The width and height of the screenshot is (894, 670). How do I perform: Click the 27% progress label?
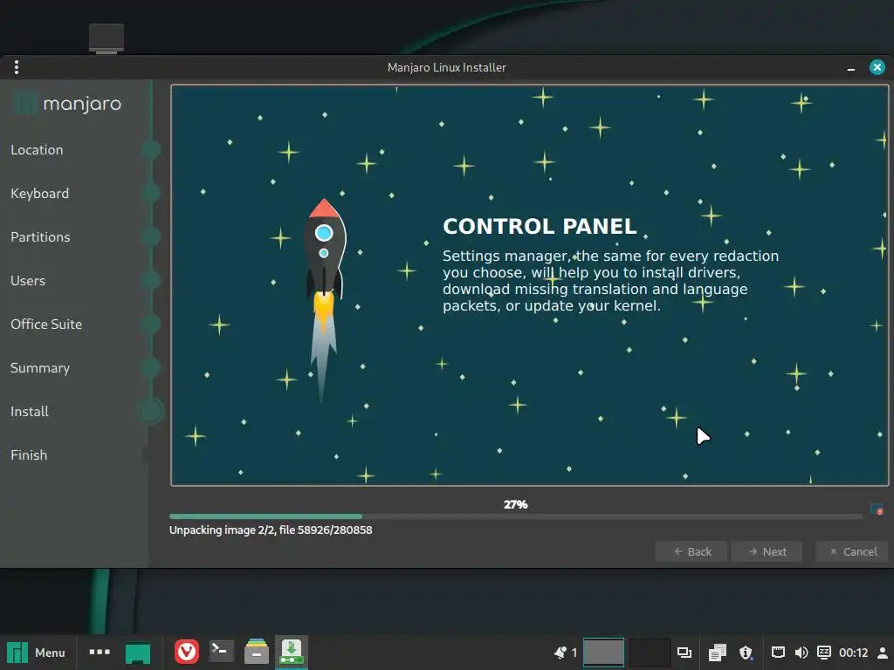(515, 505)
